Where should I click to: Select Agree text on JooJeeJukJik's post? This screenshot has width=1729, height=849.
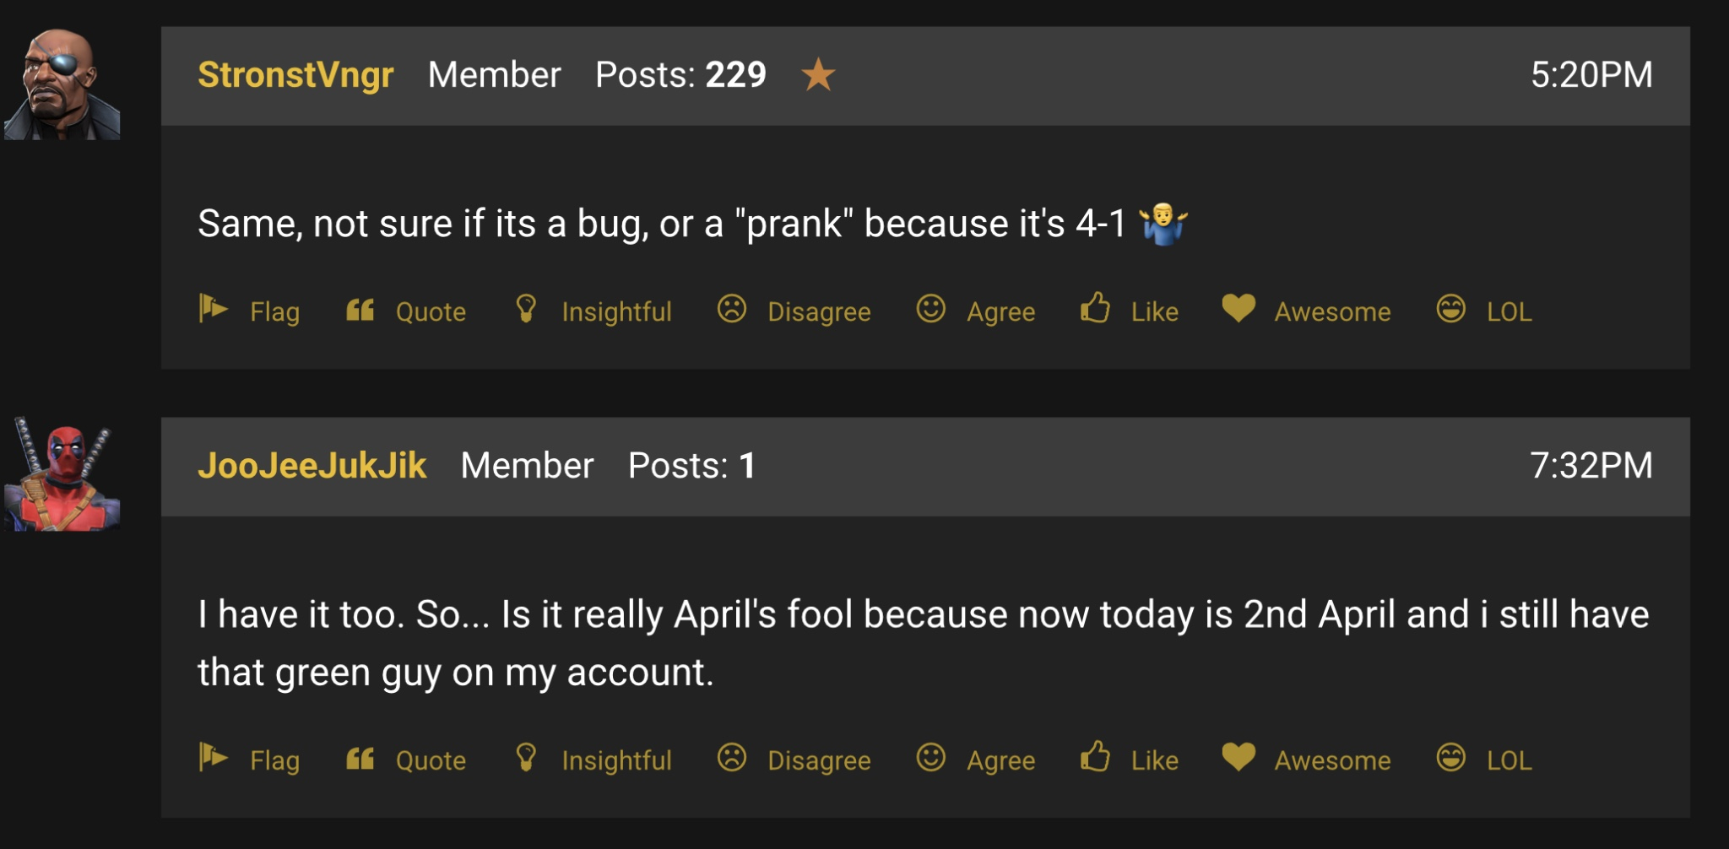pyautogui.click(x=1001, y=760)
